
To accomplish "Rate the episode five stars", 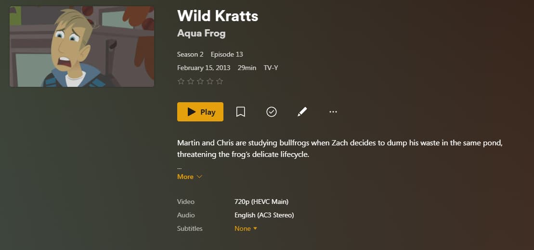I will coord(220,82).
